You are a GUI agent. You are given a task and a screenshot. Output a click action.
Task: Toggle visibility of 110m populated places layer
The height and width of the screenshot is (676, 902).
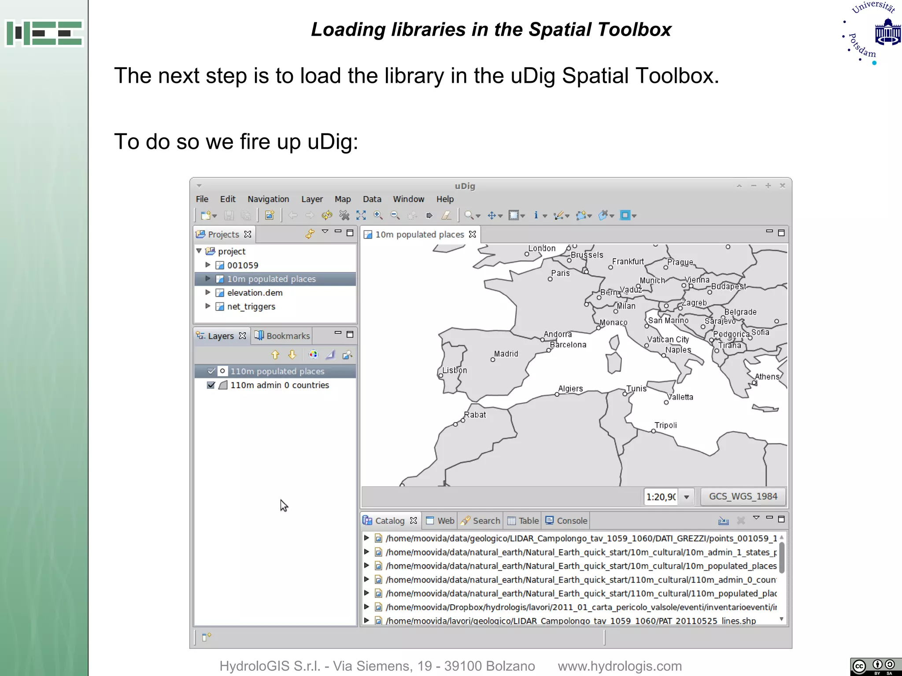coord(211,371)
